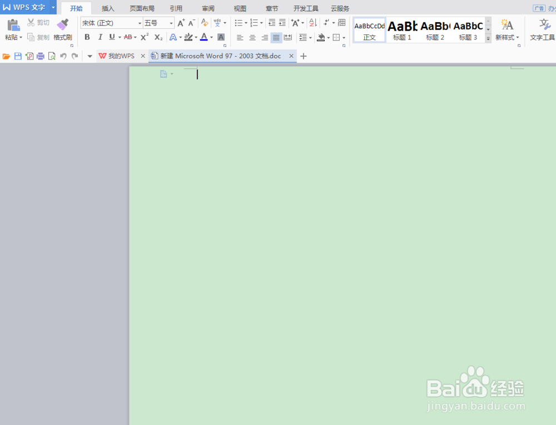
Task: Click the phonetic guide (wén) icon
Action: (217, 23)
